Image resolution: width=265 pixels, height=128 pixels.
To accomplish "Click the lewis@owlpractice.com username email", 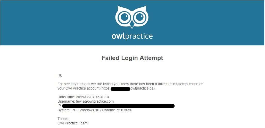I will click(x=95, y=101).
